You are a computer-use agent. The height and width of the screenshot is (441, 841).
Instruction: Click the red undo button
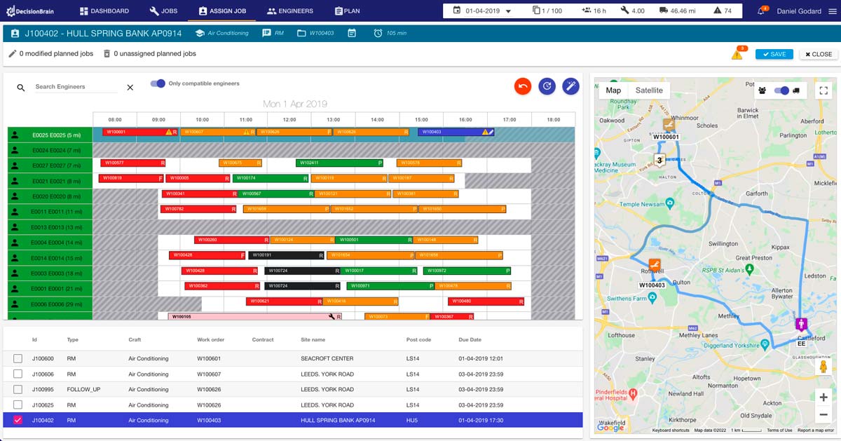(523, 86)
